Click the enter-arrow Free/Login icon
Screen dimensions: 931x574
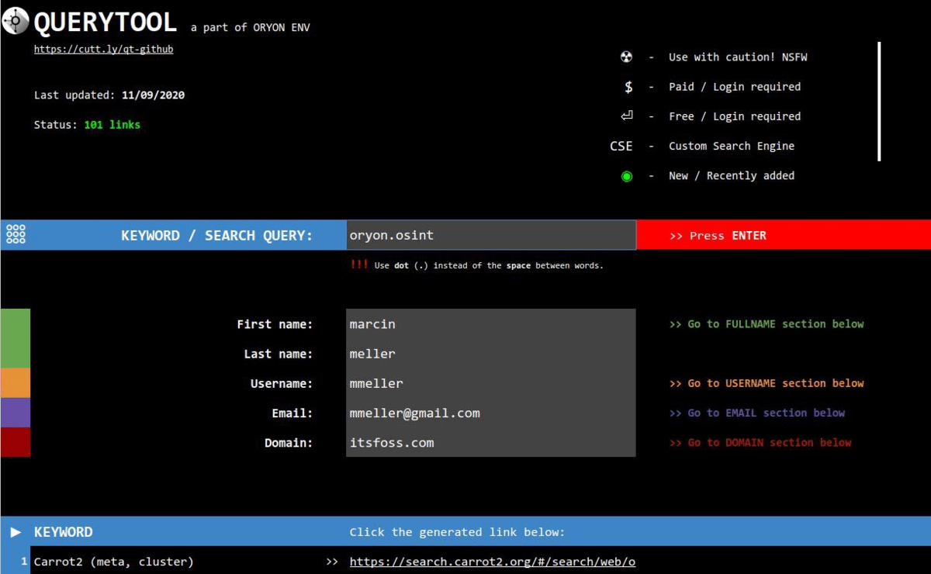(x=628, y=116)
